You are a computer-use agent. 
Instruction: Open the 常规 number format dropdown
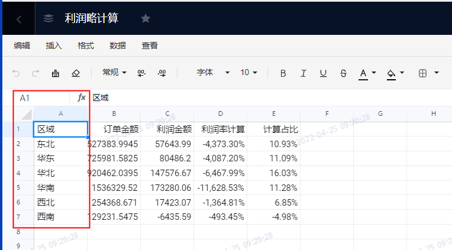114,73
